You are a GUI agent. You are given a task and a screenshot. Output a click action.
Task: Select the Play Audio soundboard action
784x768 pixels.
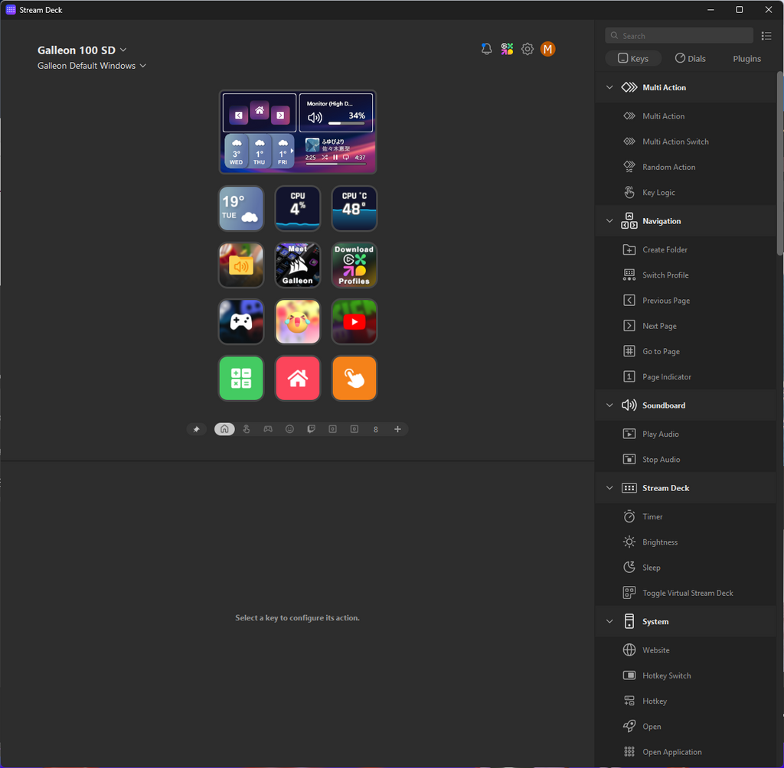[x=661, y=434]
